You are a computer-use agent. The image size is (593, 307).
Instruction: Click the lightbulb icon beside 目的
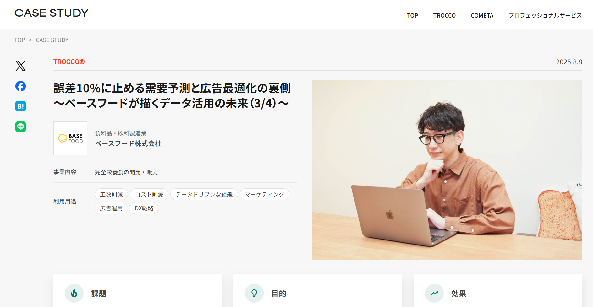[x=254, y=293]
